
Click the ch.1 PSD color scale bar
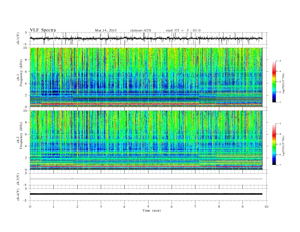point(274,82)
